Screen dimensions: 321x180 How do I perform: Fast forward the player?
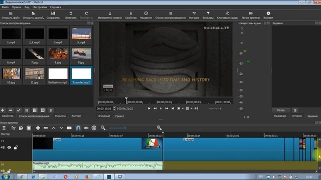point(167,108)
